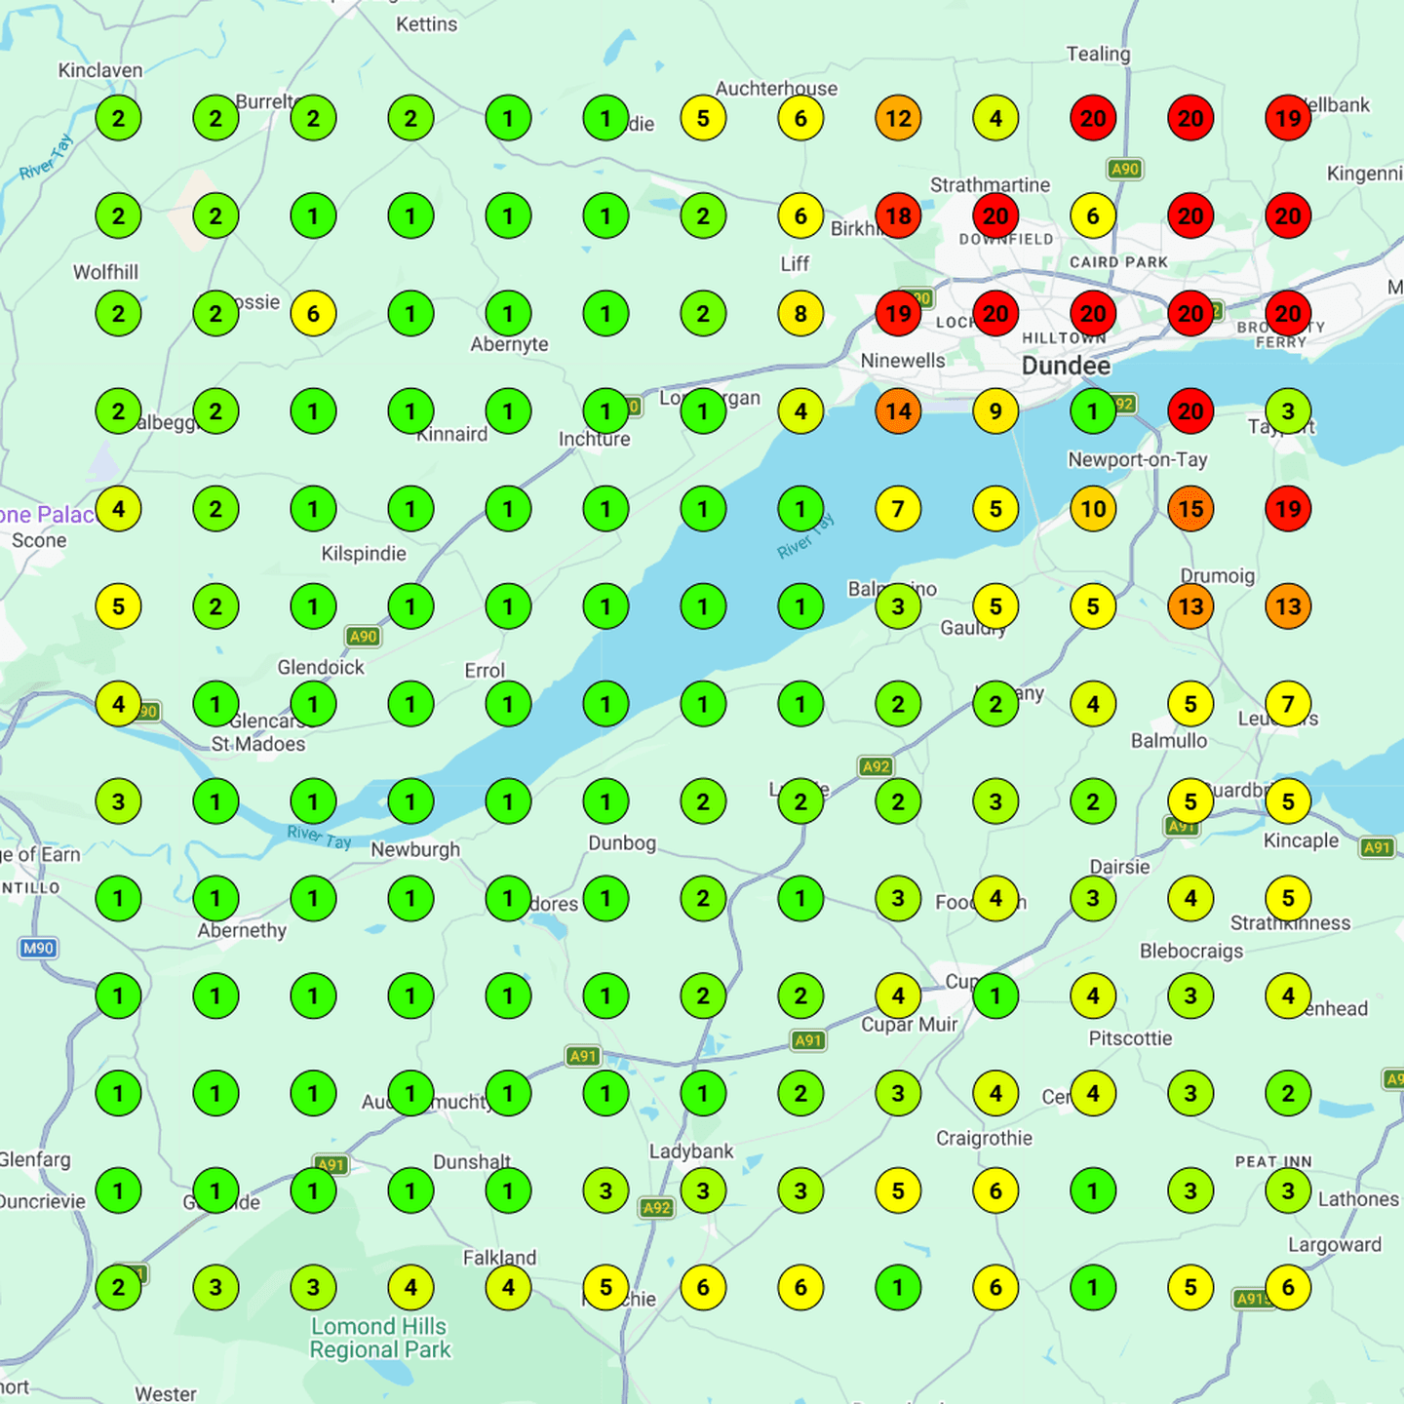Click the Abernyte label

click(509, 344)
